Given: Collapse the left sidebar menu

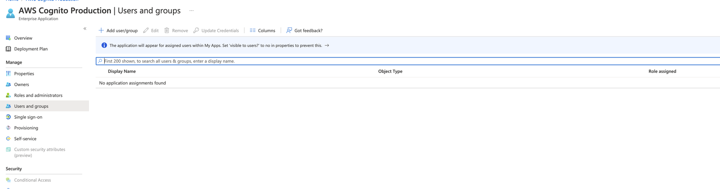Looking at the screenshot, I should pos(85,29).
